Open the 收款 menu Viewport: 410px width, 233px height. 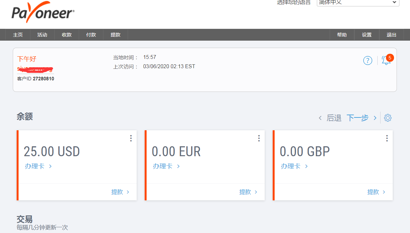(x=67, y=35)
